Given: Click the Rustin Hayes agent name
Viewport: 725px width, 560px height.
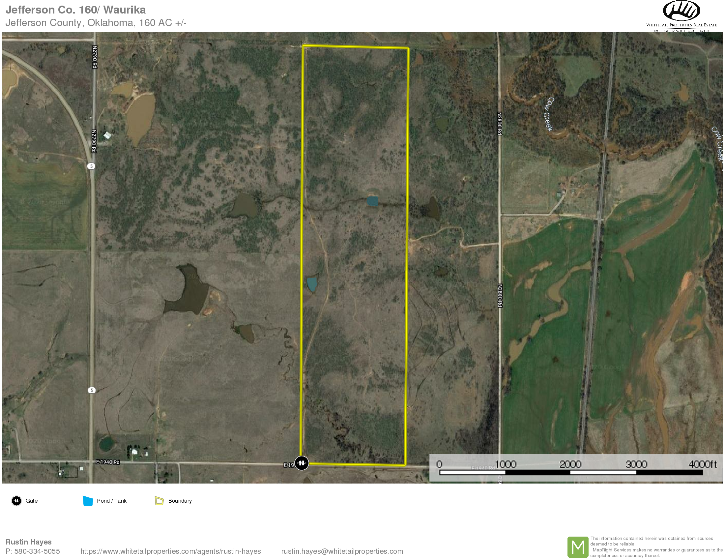Looking at the screenshot, I should 29,542.
